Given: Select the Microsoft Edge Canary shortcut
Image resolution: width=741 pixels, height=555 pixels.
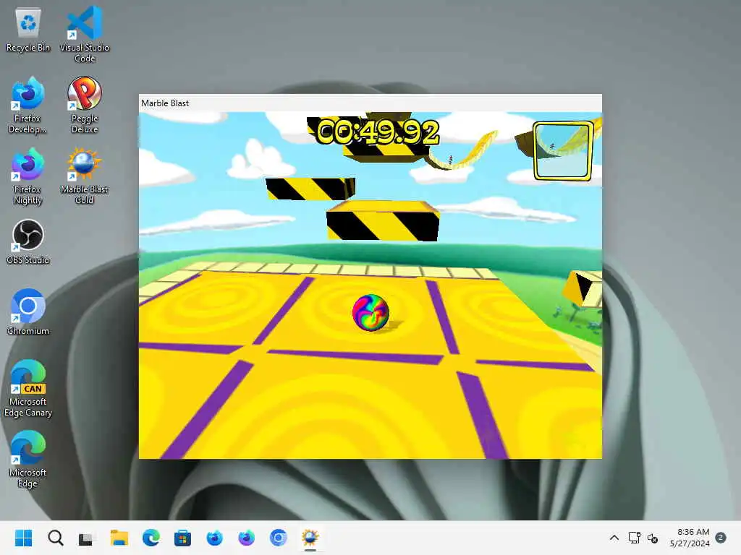Looking at the screenshot, I should pyautogui.click(x=28, y=388).
